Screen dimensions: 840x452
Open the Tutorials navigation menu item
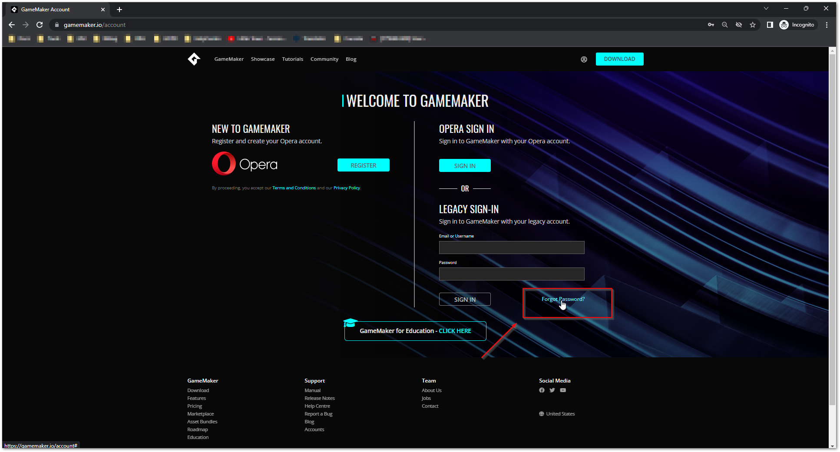(x=292, y=59)
